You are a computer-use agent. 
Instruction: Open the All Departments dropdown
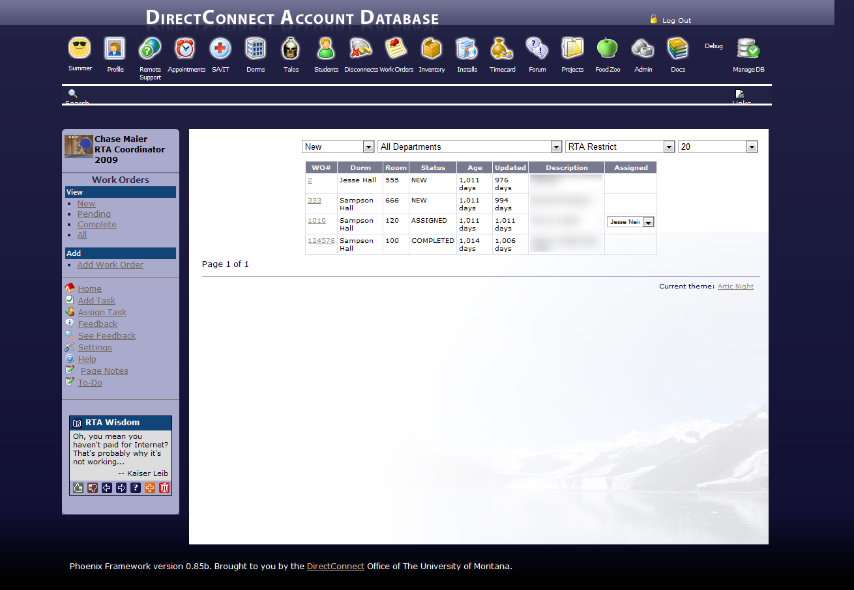(470, 147)
